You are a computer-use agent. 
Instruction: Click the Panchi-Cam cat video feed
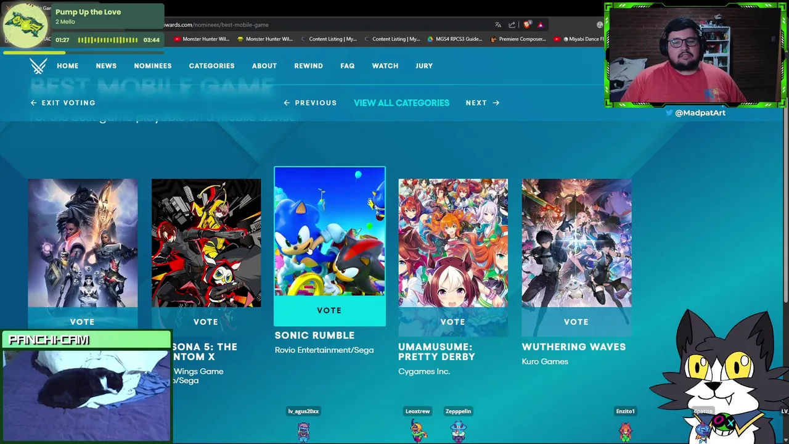point(86,395)
